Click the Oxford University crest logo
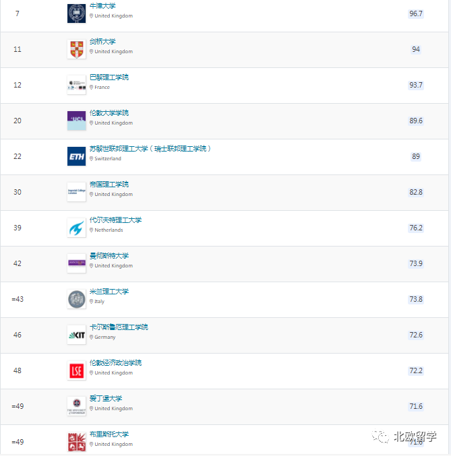Screen dimensions: 451x456 coord(77,13)
